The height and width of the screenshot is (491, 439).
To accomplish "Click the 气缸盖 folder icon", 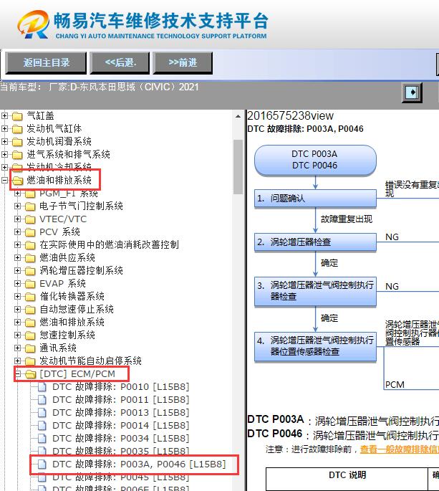I will (17, 116).
